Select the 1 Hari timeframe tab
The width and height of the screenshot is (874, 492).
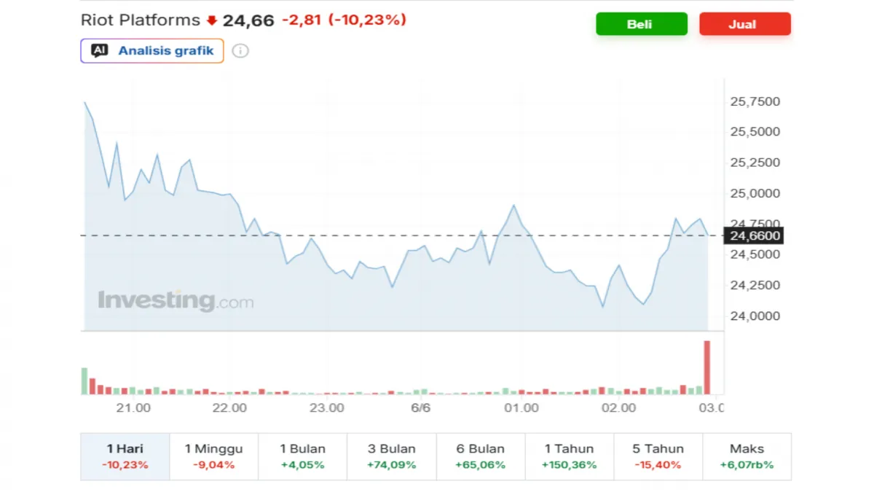(x=125, y=456)
